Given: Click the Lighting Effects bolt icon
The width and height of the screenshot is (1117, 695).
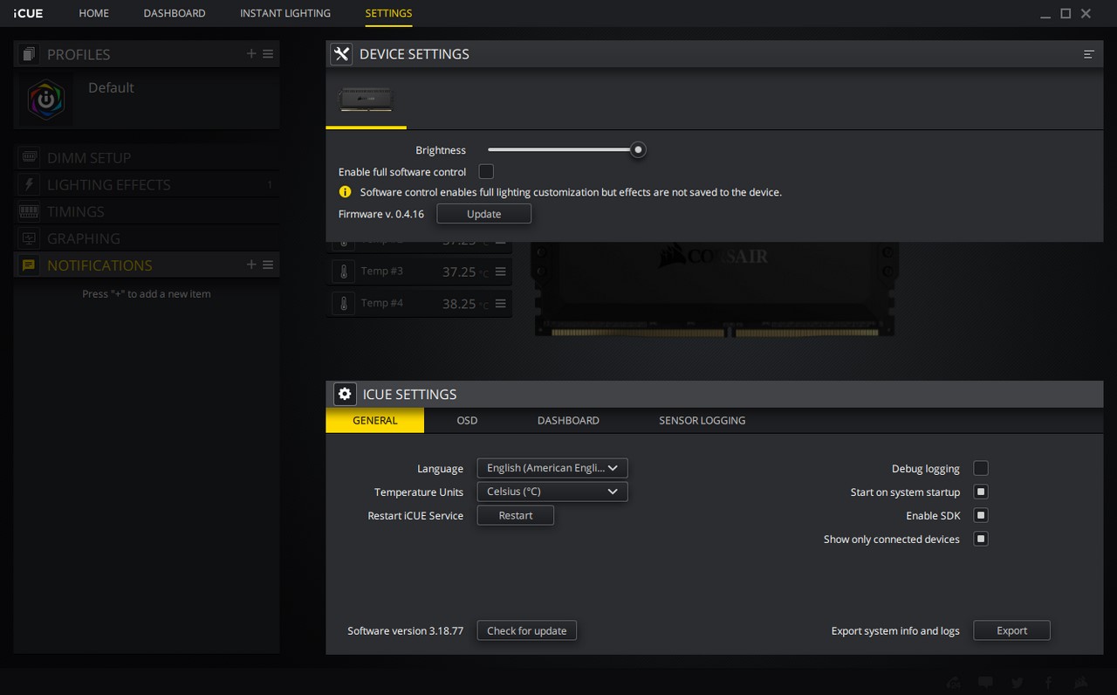Looking at the screenshot, I should click(x=29, y=185).
